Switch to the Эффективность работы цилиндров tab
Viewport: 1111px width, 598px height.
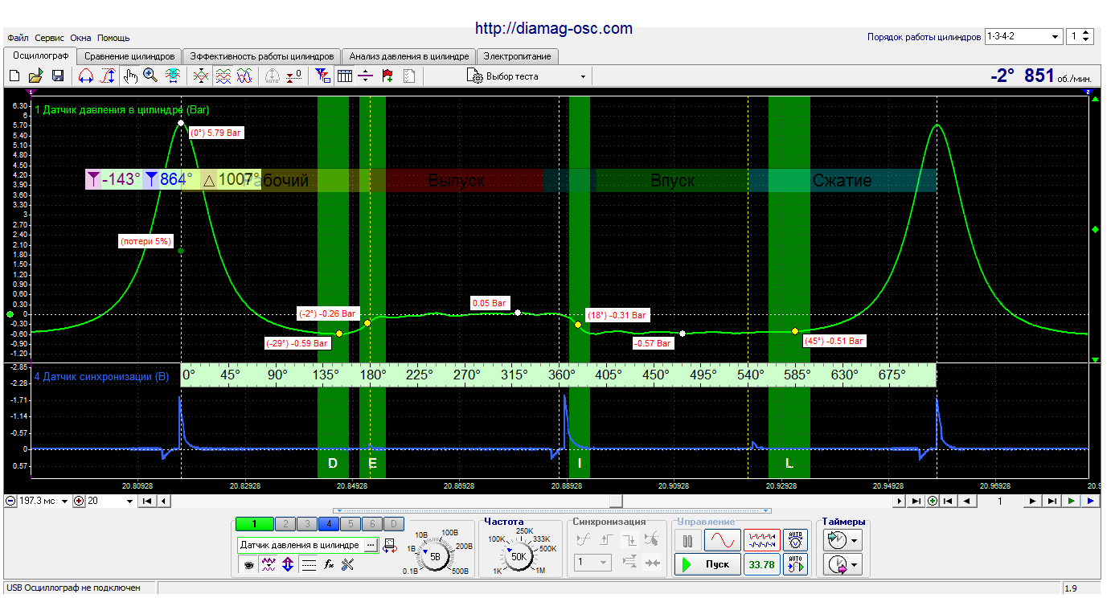(262, 57)
